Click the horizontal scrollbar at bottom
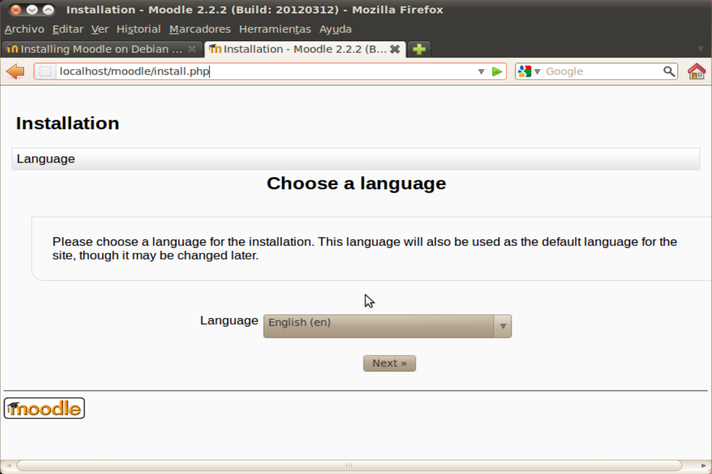 click(x=349, y=465)
